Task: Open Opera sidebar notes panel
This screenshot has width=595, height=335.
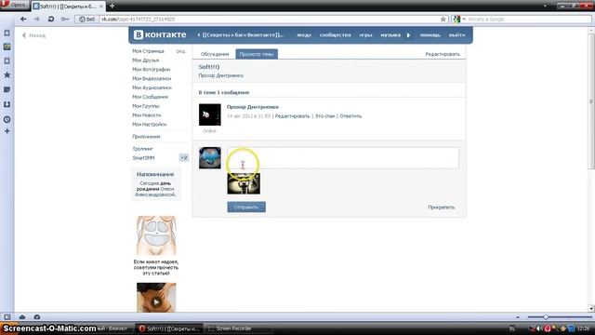Action: (x=7, y=89)
